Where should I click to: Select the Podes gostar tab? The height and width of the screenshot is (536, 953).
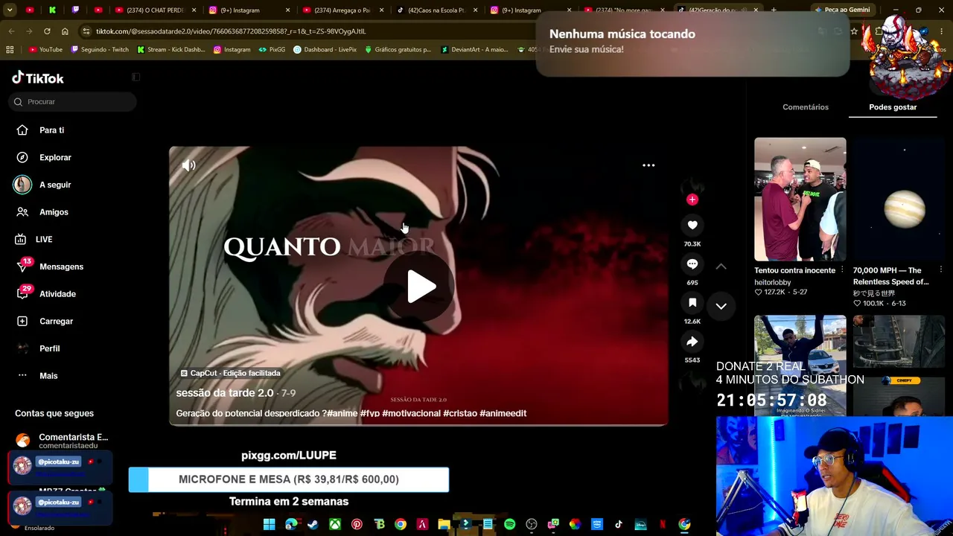893,107
